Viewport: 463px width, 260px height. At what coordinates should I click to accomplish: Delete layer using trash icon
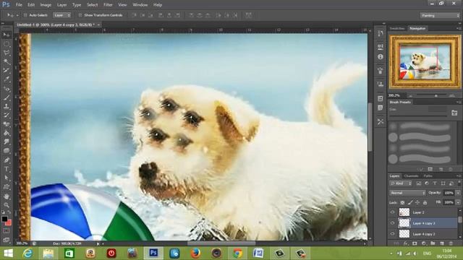coord(451,243)
